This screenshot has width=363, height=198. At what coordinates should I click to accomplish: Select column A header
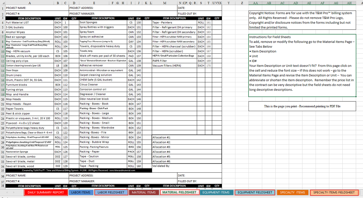pos(30,3)
